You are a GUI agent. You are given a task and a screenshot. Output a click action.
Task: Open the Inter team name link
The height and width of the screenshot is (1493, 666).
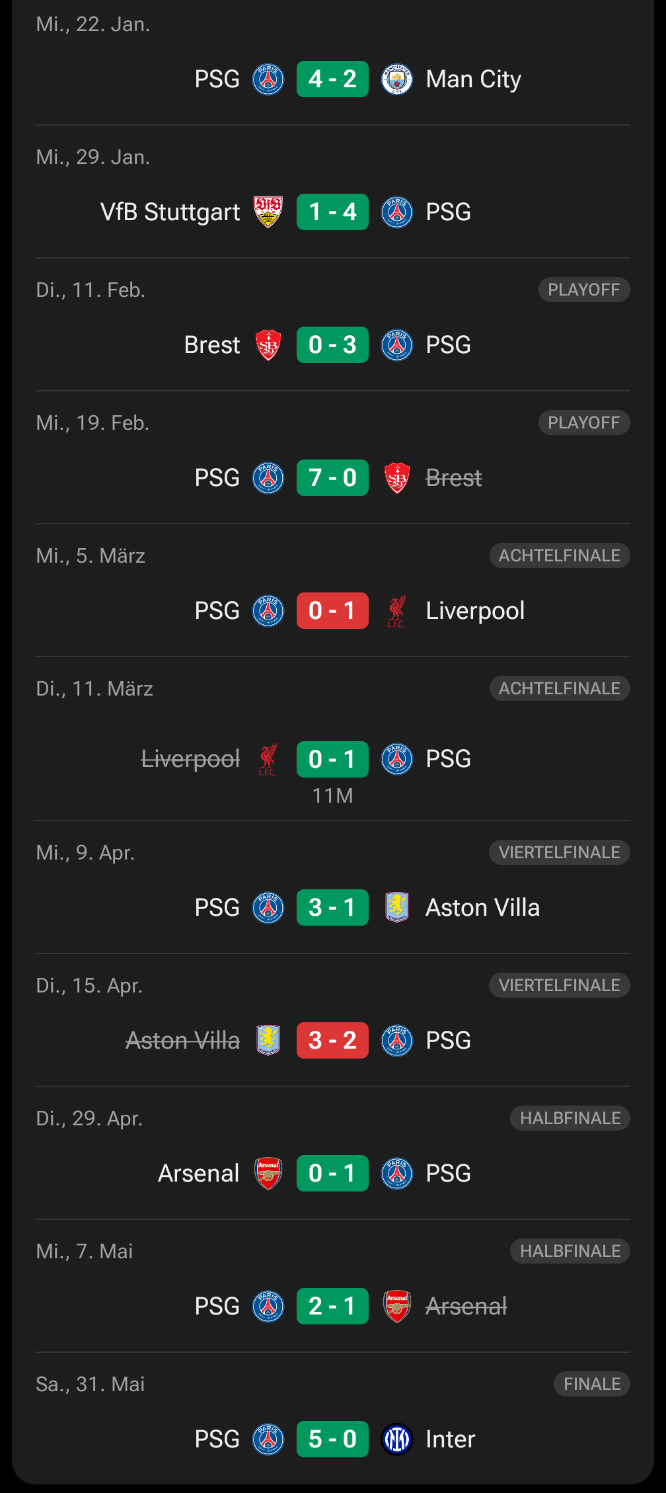[x=450, y=1439]
